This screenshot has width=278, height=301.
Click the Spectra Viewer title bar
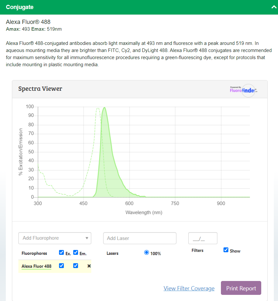(40, 88)
